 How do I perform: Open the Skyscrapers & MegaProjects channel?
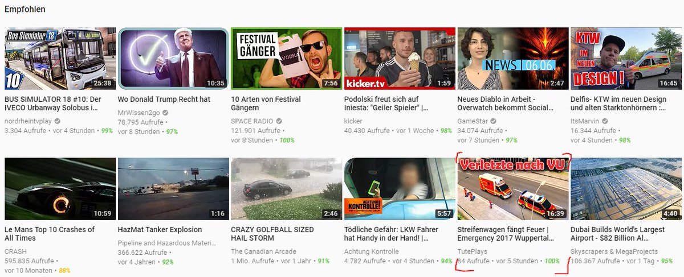pos(614,251)
